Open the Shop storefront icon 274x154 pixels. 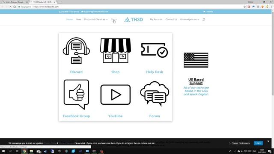(x=115, y=50)
